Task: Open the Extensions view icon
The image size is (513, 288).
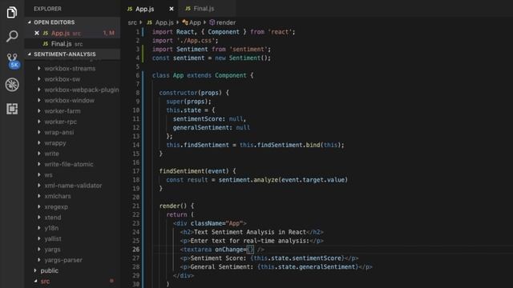Action: point(12,109)
